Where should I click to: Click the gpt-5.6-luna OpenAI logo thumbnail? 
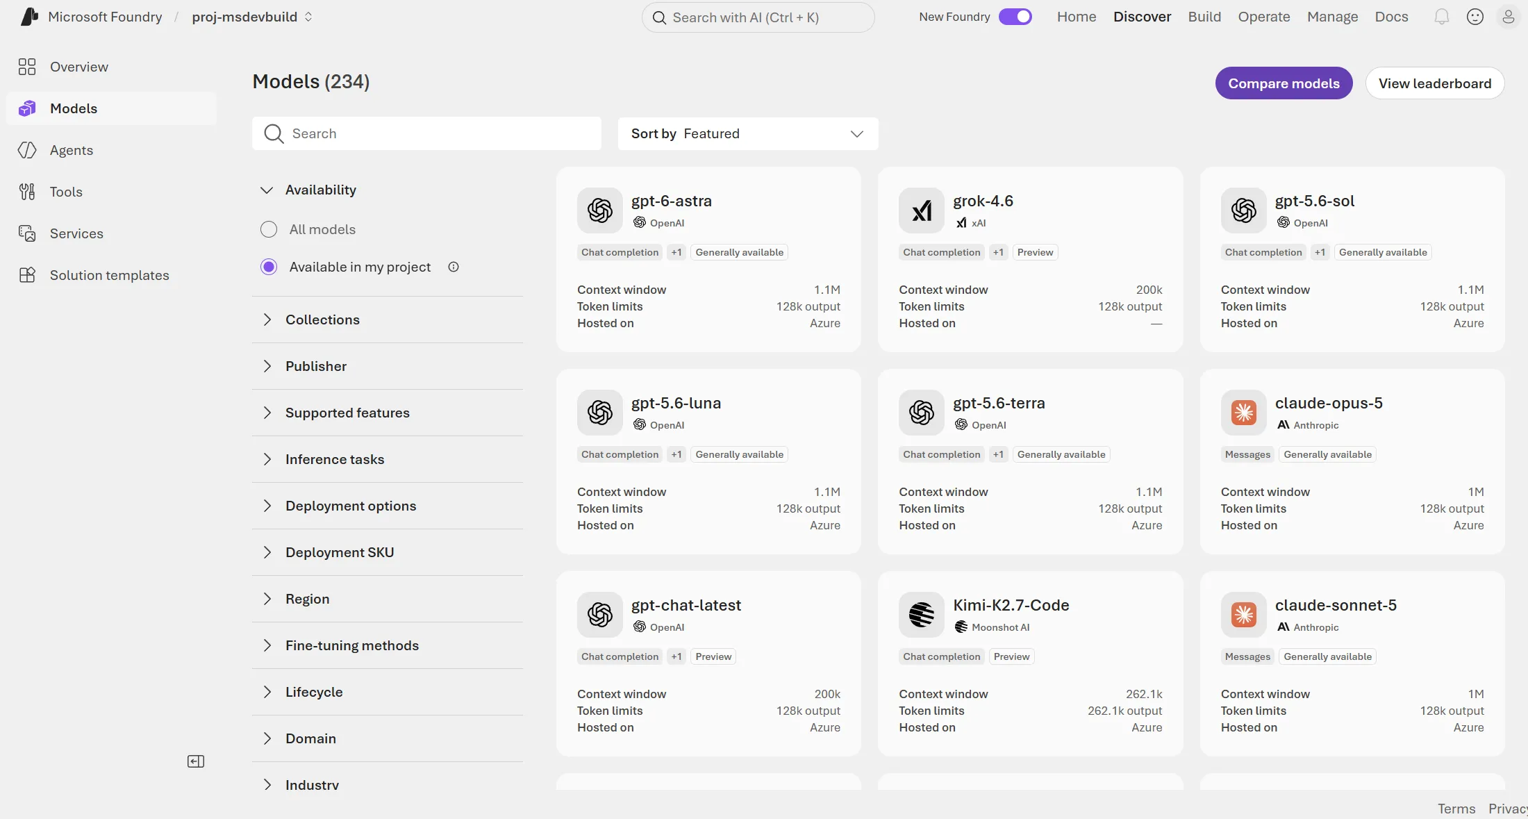point(600,412)
